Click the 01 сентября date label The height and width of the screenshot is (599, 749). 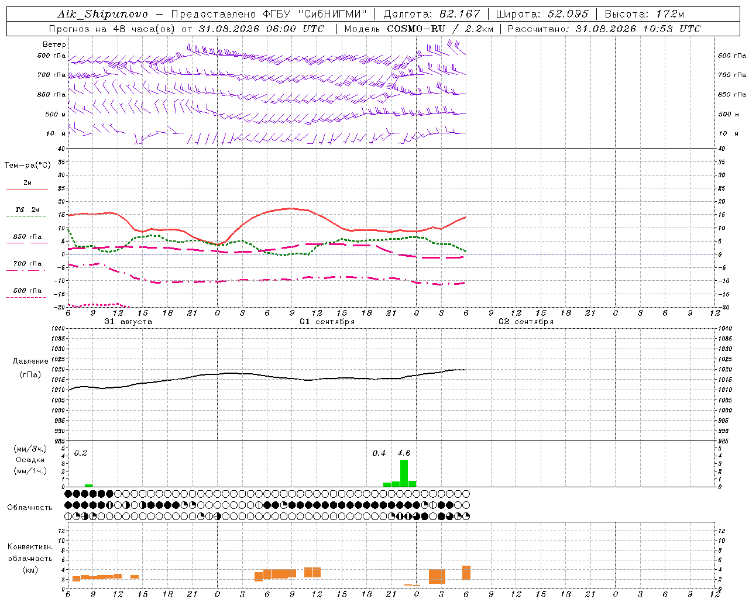[x=327, y=322]
